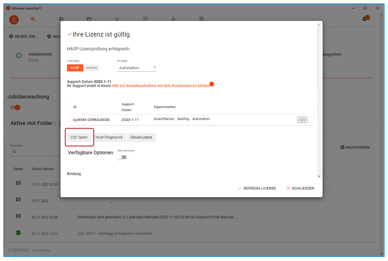Click the orange support warning exclamation icon
Image resolution: width=388 pixels, height=261 pixels.
212,84
